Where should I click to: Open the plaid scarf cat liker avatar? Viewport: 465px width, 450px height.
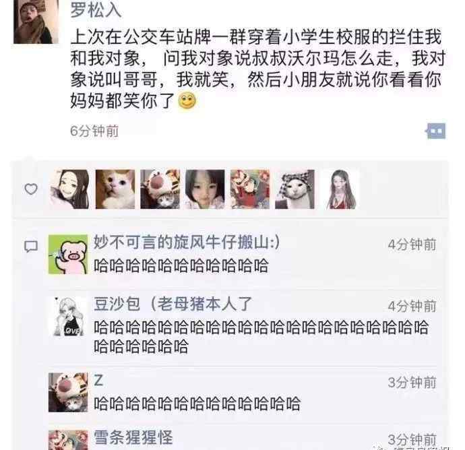click(x=294, y=189)
